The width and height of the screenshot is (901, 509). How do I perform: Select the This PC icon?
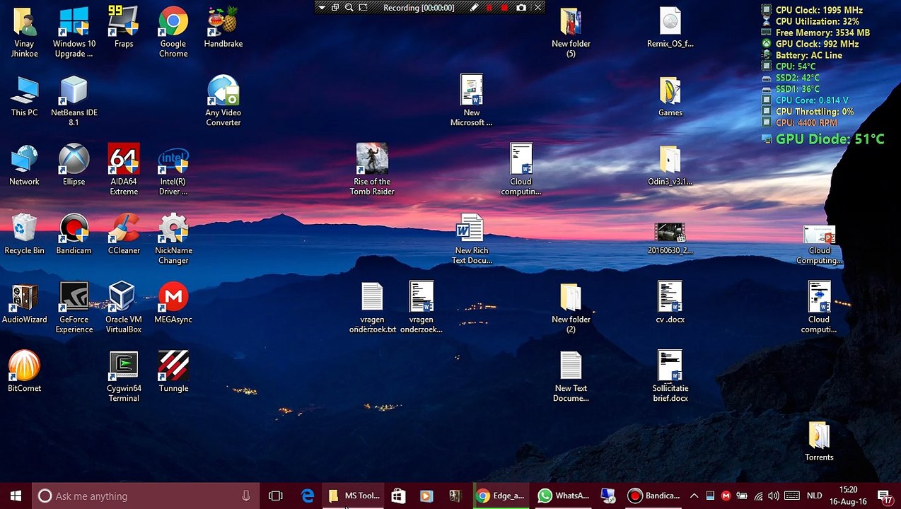24,96
